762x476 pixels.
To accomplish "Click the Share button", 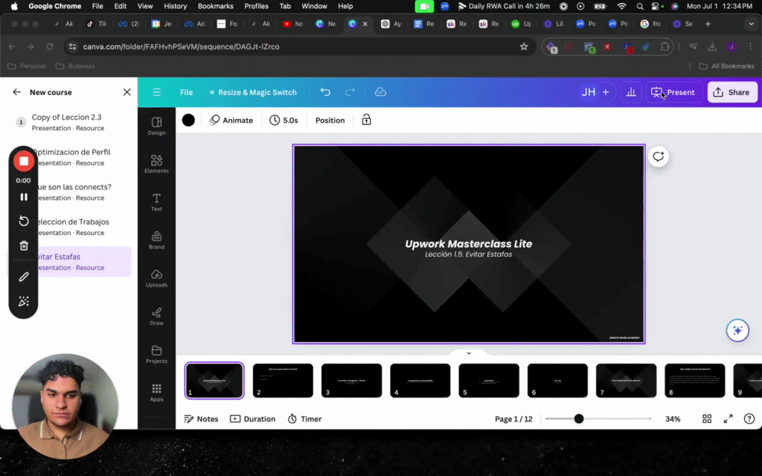I will (731, 92).
